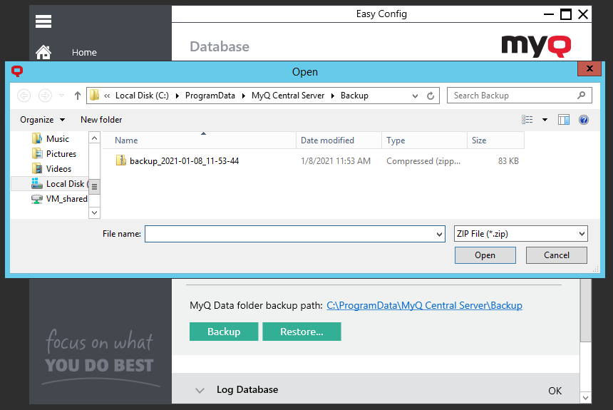Open the Backup folder path link
Image resolution: width=613 pixels, height=410 pixels.
424,305
